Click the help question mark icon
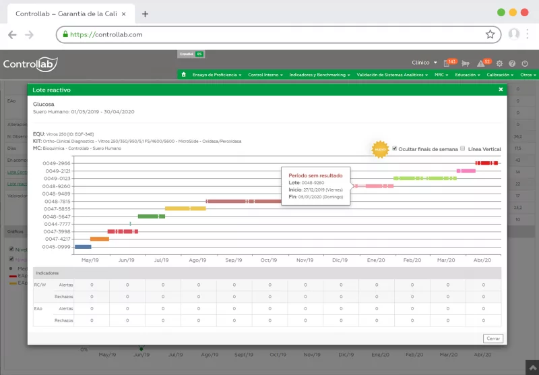Viewport: 539px width, 375px height. (x=513, y=63)
